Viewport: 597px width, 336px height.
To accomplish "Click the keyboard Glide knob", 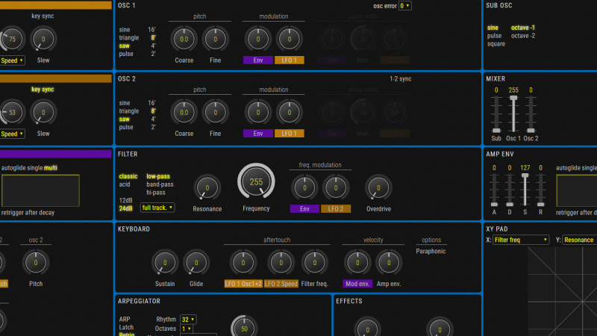I will coord(196,263).
